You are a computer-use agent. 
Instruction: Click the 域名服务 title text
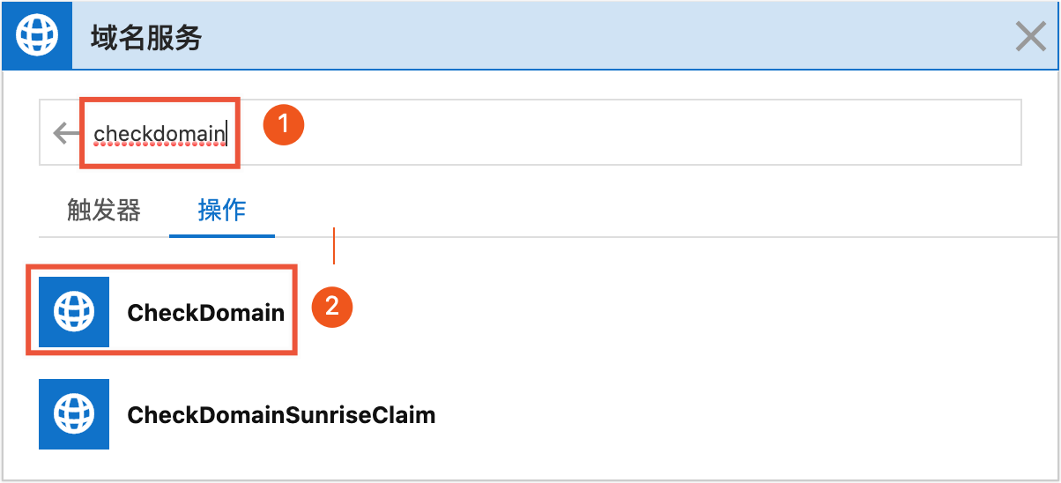click(x=146, y=38)
